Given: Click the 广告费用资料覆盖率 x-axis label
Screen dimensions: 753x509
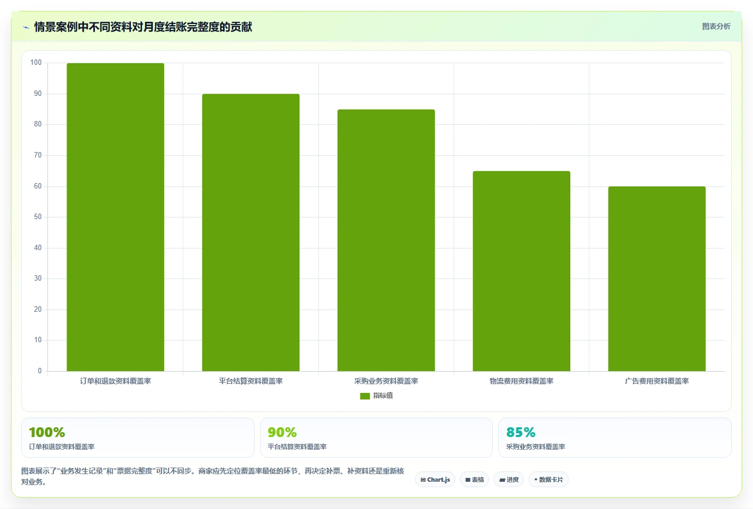Looking at the screenshot, I should click(657, 381).
